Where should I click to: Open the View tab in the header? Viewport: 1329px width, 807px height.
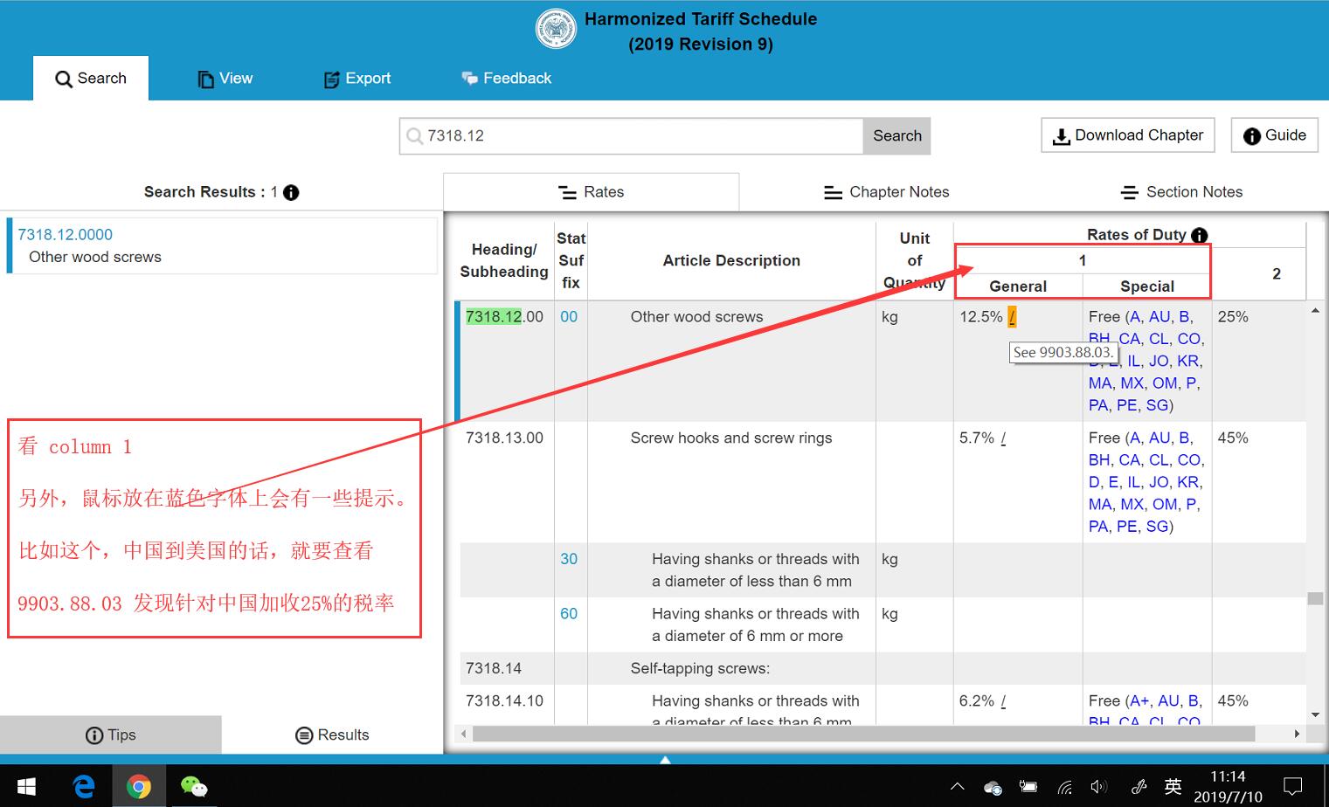(x=225, y=78)
